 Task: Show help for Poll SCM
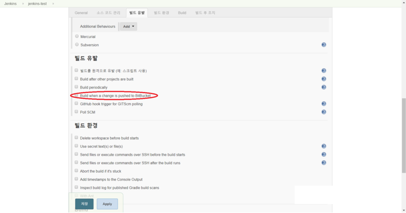324,112
